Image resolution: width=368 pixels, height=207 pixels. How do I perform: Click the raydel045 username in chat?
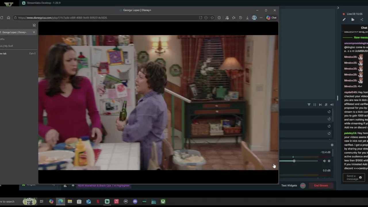click(350, 92)
